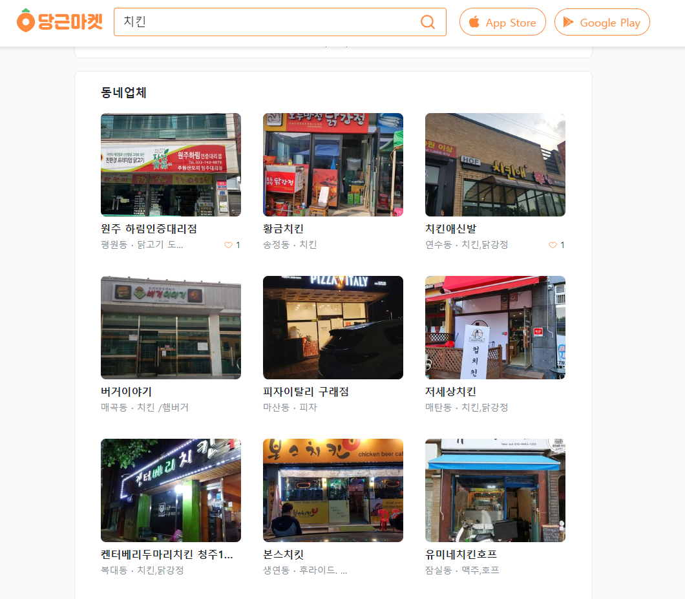Image resolution: width=685 pixels, height=599 pixels.
Task: Click the like count beside 원주 하림인증대리점
Action: [x=238, y=245]
